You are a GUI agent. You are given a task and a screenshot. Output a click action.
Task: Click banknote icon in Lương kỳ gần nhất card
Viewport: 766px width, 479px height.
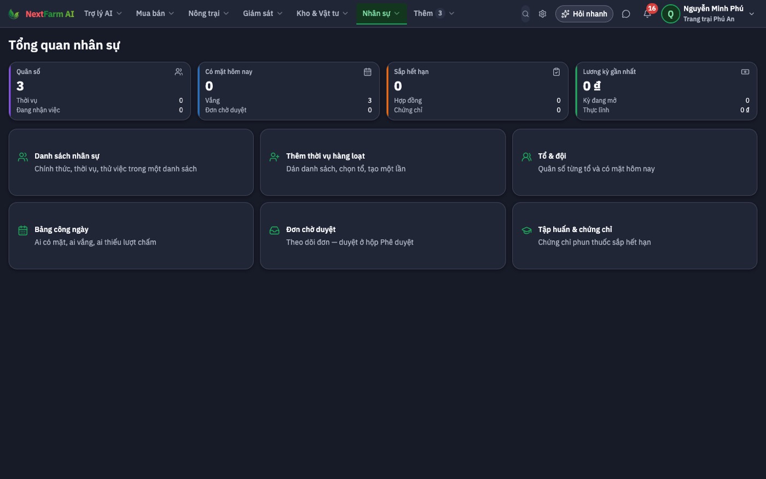pyautogui.click(x=745, y=72)
